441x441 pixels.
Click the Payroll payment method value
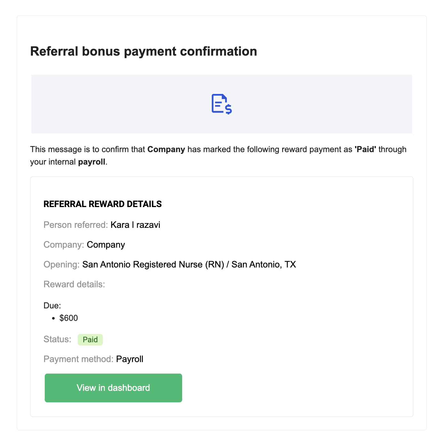tap(130, 359)
